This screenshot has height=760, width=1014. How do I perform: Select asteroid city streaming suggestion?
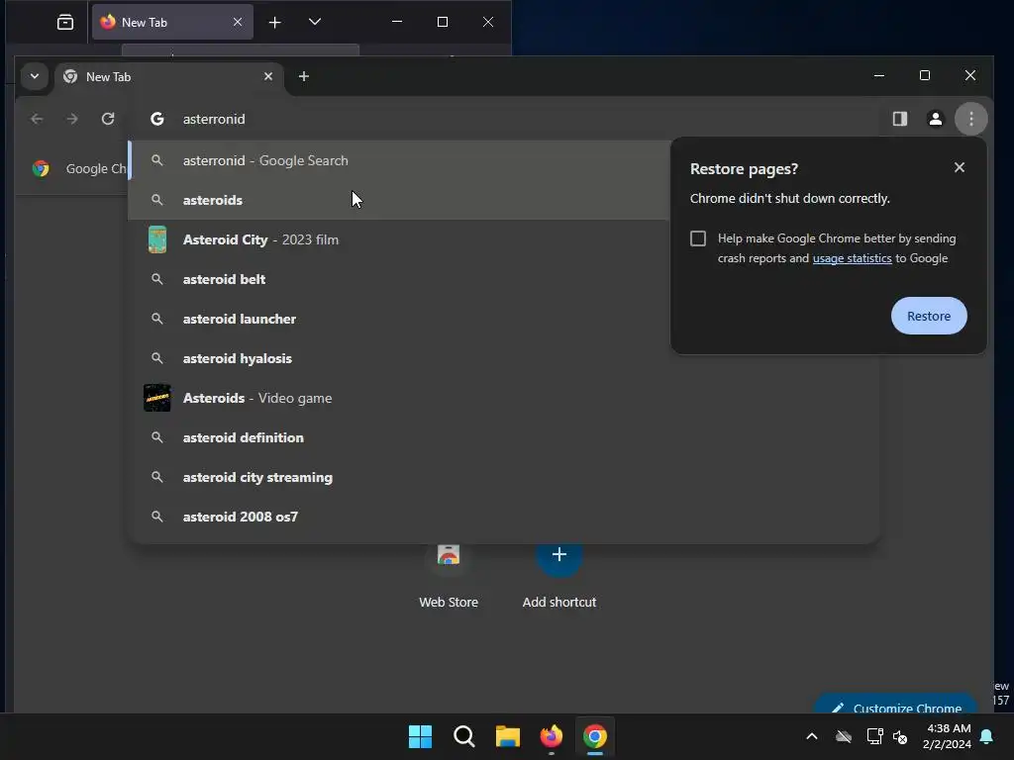pyautogui.click(x=503, y=477)
